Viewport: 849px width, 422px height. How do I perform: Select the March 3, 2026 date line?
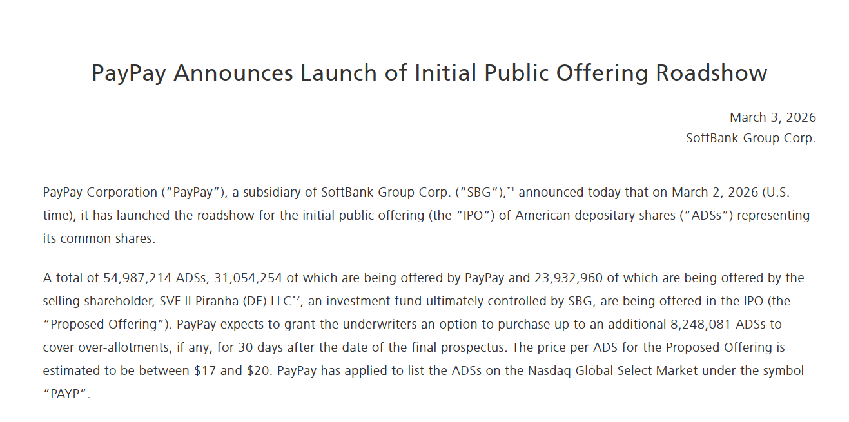(x=772, y=117)
